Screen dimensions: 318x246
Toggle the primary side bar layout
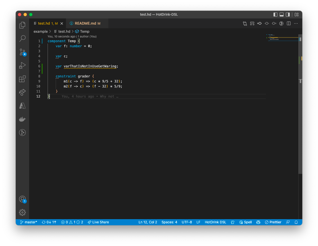point(275,15)
